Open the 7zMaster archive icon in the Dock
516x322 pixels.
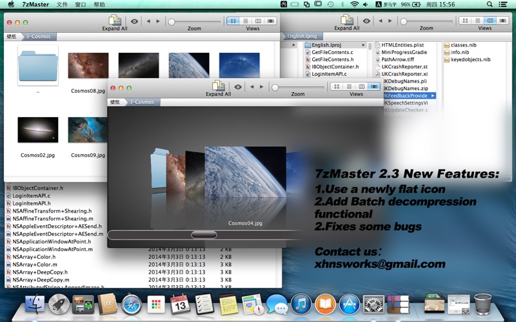(398, 304)
